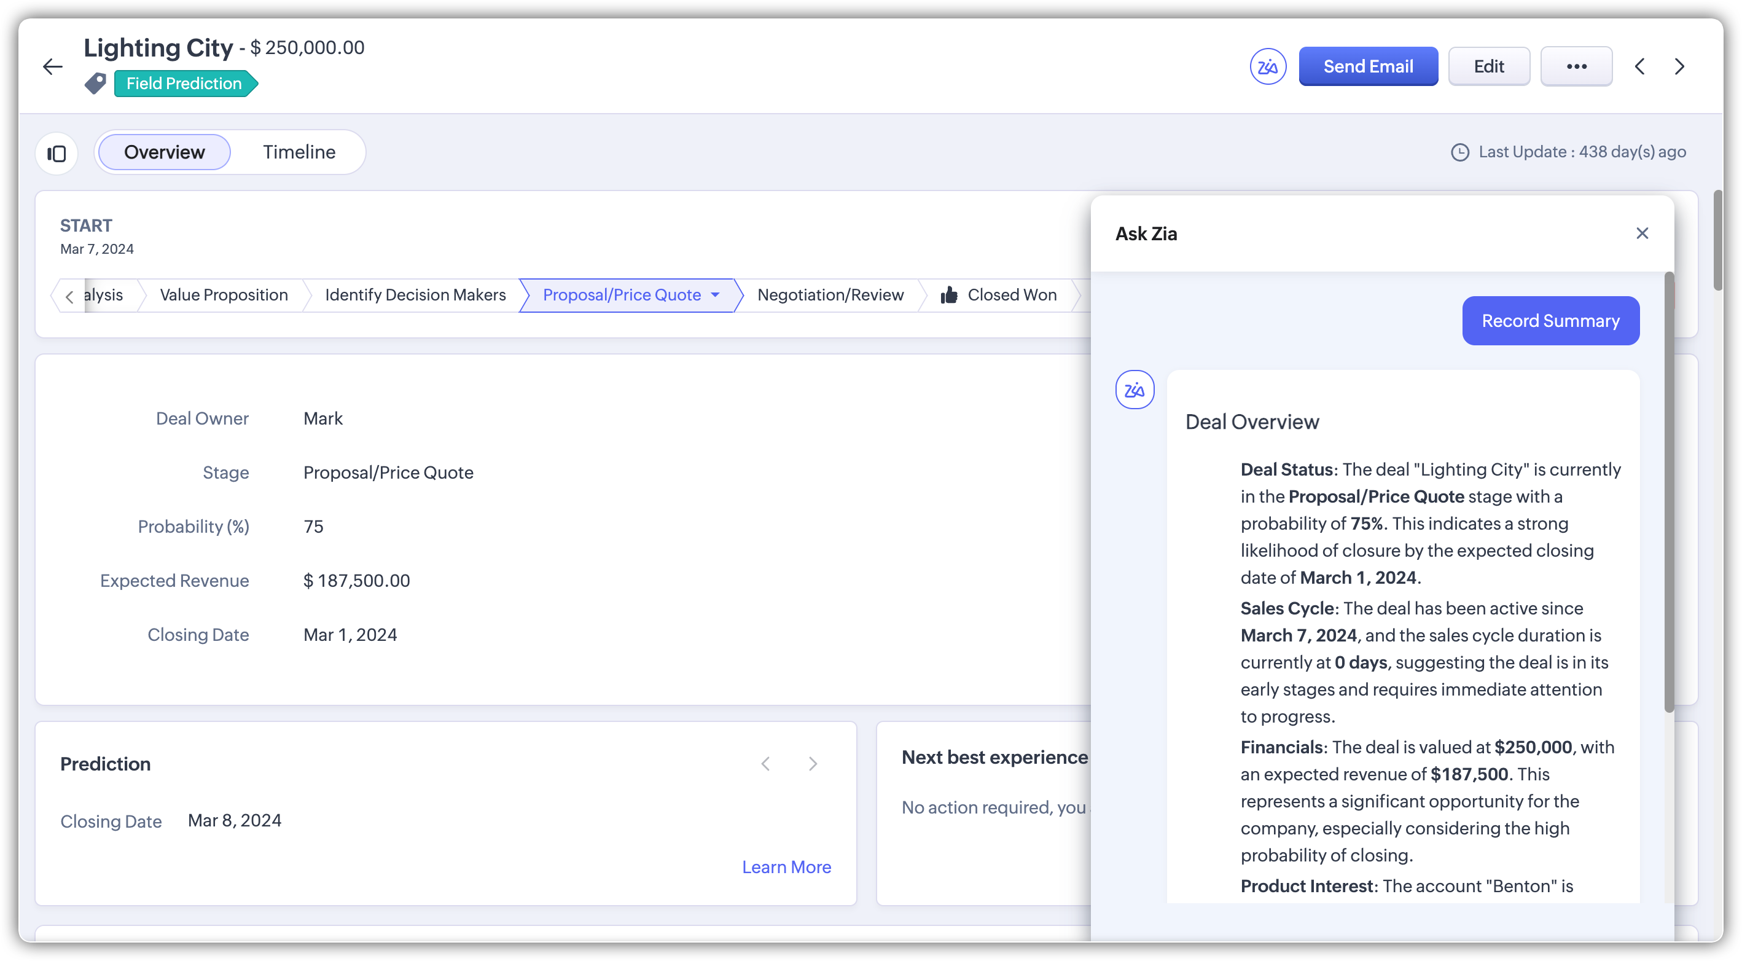Image resolution: width=1742 pixels, height=961 pixels.
Task: Click the tag icon below the deal title
Action: 95,83
